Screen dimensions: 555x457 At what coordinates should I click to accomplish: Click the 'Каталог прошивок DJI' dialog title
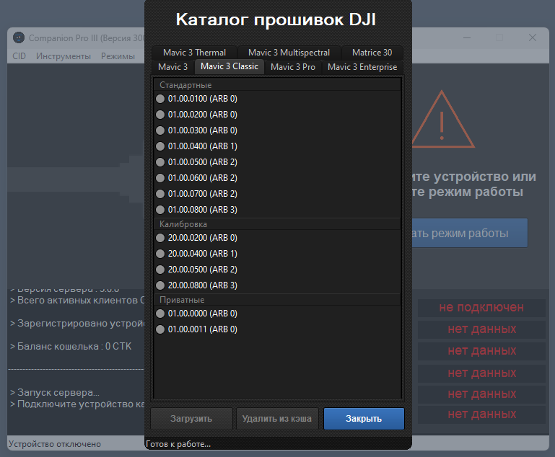click(x=276, y=19)
